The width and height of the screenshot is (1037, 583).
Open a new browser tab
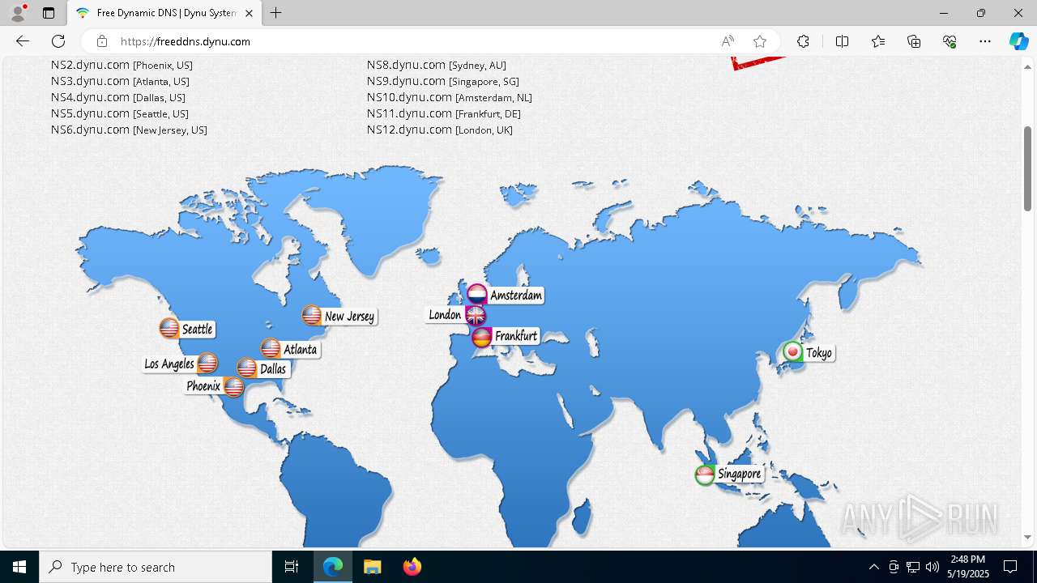pyautogui.click(x=276, y=13)
